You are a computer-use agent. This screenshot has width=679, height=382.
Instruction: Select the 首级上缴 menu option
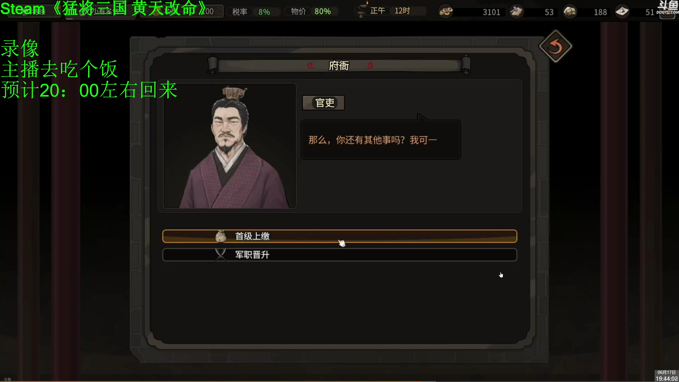point(340,236)
